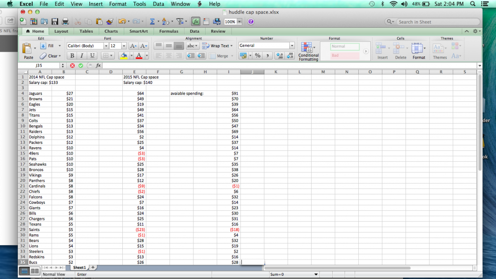Viewport: 496px width, 279px height.
Task: Open Spotlight search in macOS menu bar
Action: point(473,4)
